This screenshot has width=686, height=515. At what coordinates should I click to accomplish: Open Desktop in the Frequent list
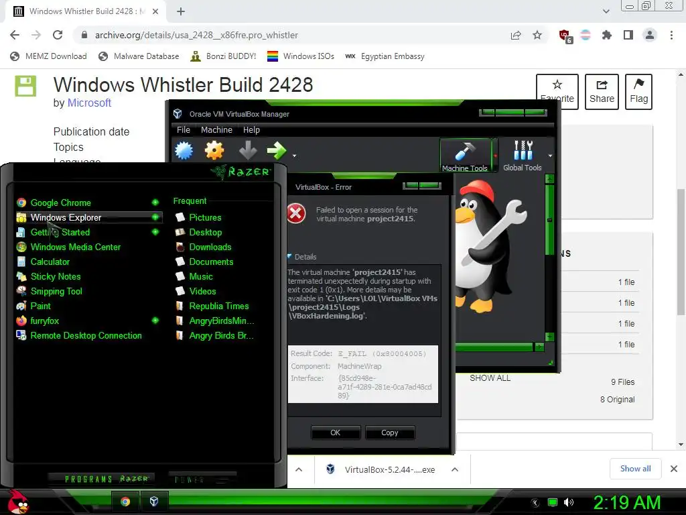(x=205, y=233)
